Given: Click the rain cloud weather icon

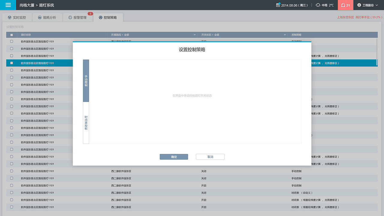Looking at the screenshot, I should pos(318,5).
